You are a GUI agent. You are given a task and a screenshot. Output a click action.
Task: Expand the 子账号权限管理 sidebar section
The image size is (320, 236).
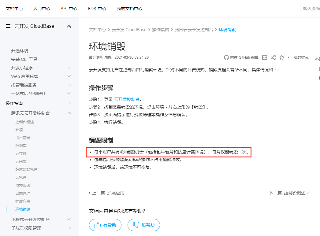[x=69, y=228]
